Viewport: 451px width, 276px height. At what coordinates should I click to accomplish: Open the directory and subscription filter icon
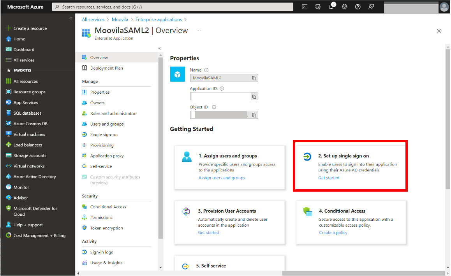(x=318, y=7)
